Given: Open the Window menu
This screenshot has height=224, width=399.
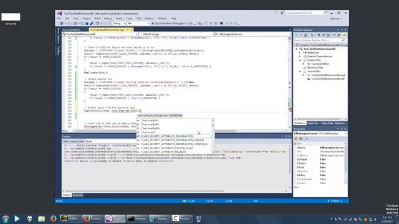Looking at the screenshot, I should pos(162,18).
